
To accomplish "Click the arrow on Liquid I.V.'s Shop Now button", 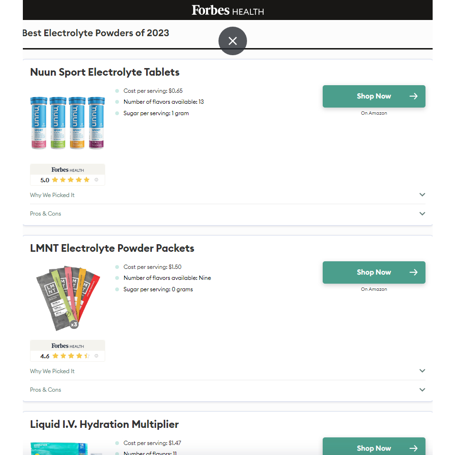I will tap(413, 448).
